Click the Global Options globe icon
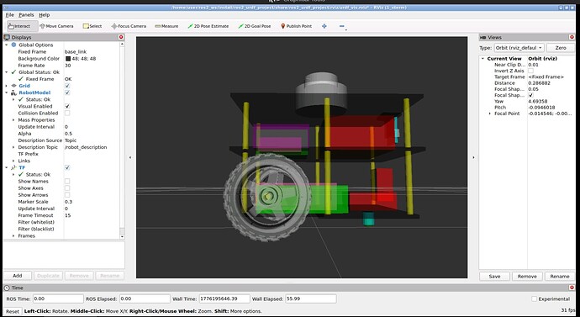Viewport: 580px width, 317px height. tap(13, 45)
